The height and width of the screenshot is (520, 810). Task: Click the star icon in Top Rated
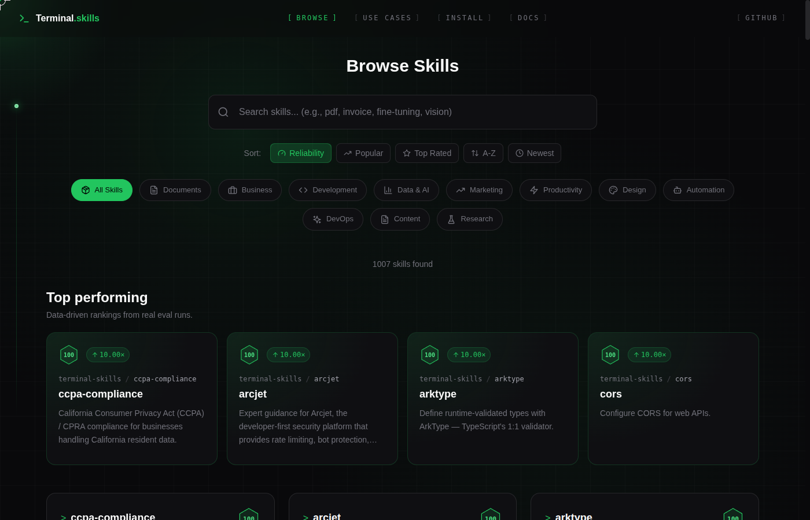tap(407, 153)
